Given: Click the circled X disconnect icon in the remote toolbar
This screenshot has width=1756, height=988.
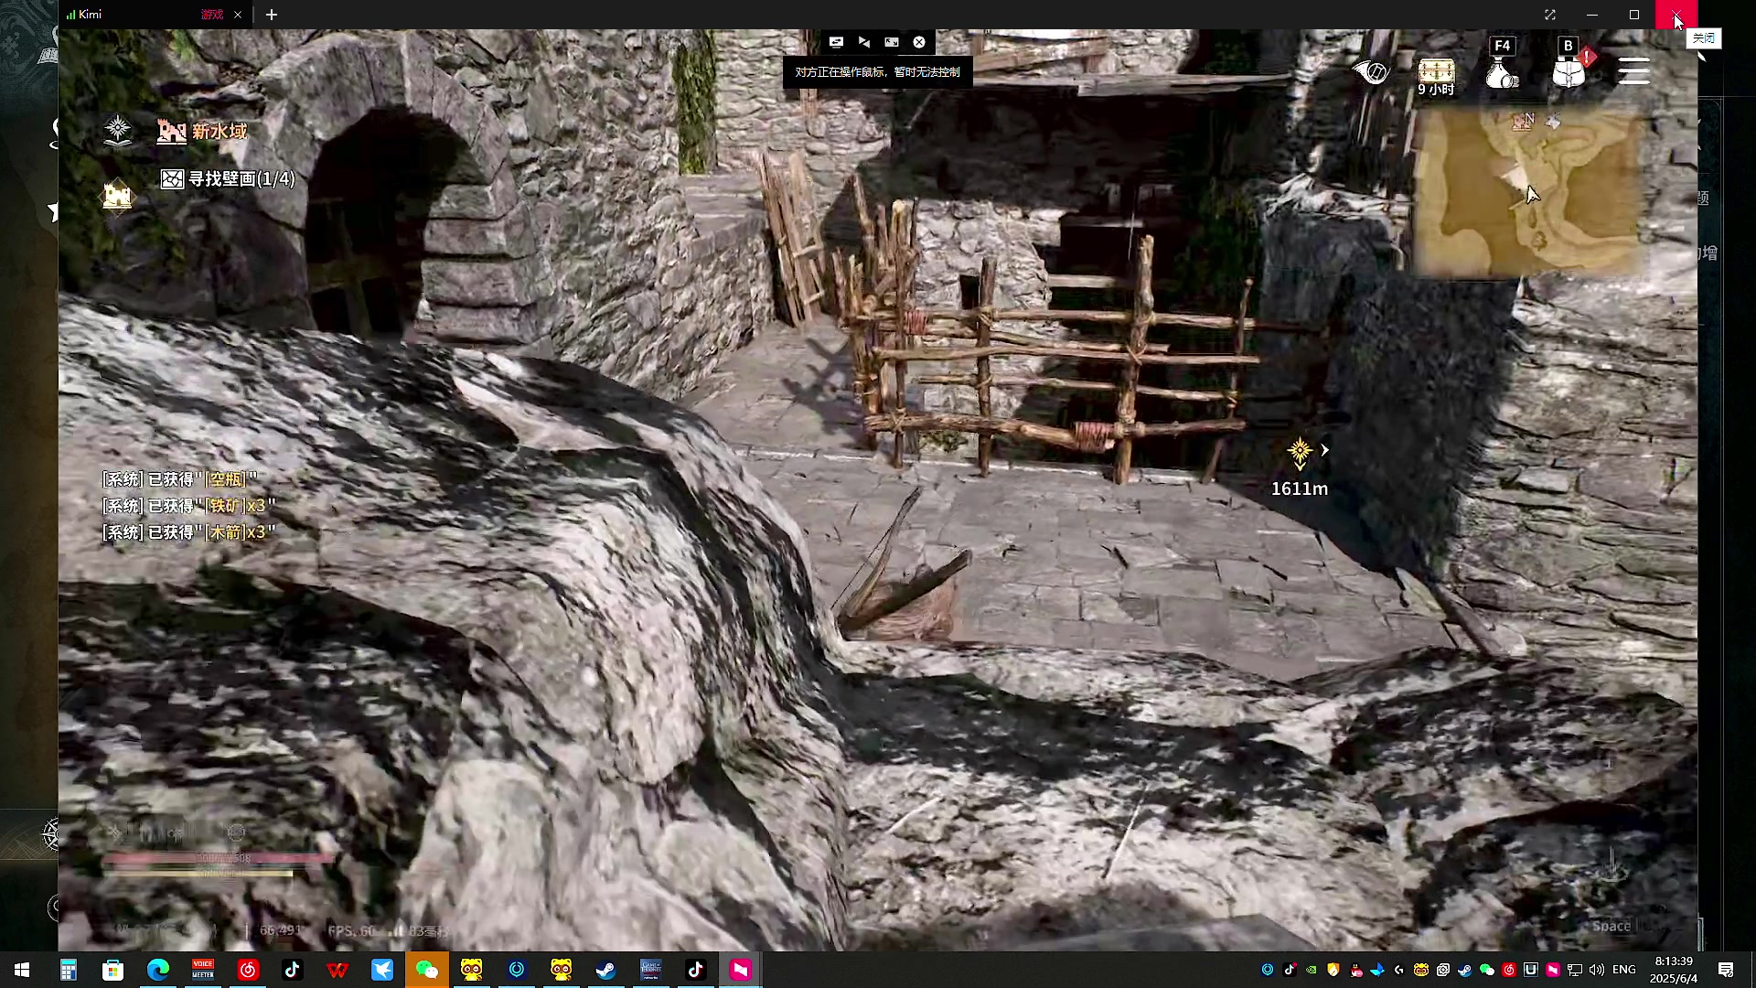Looking at the screenshot, I should click(919, 42).
